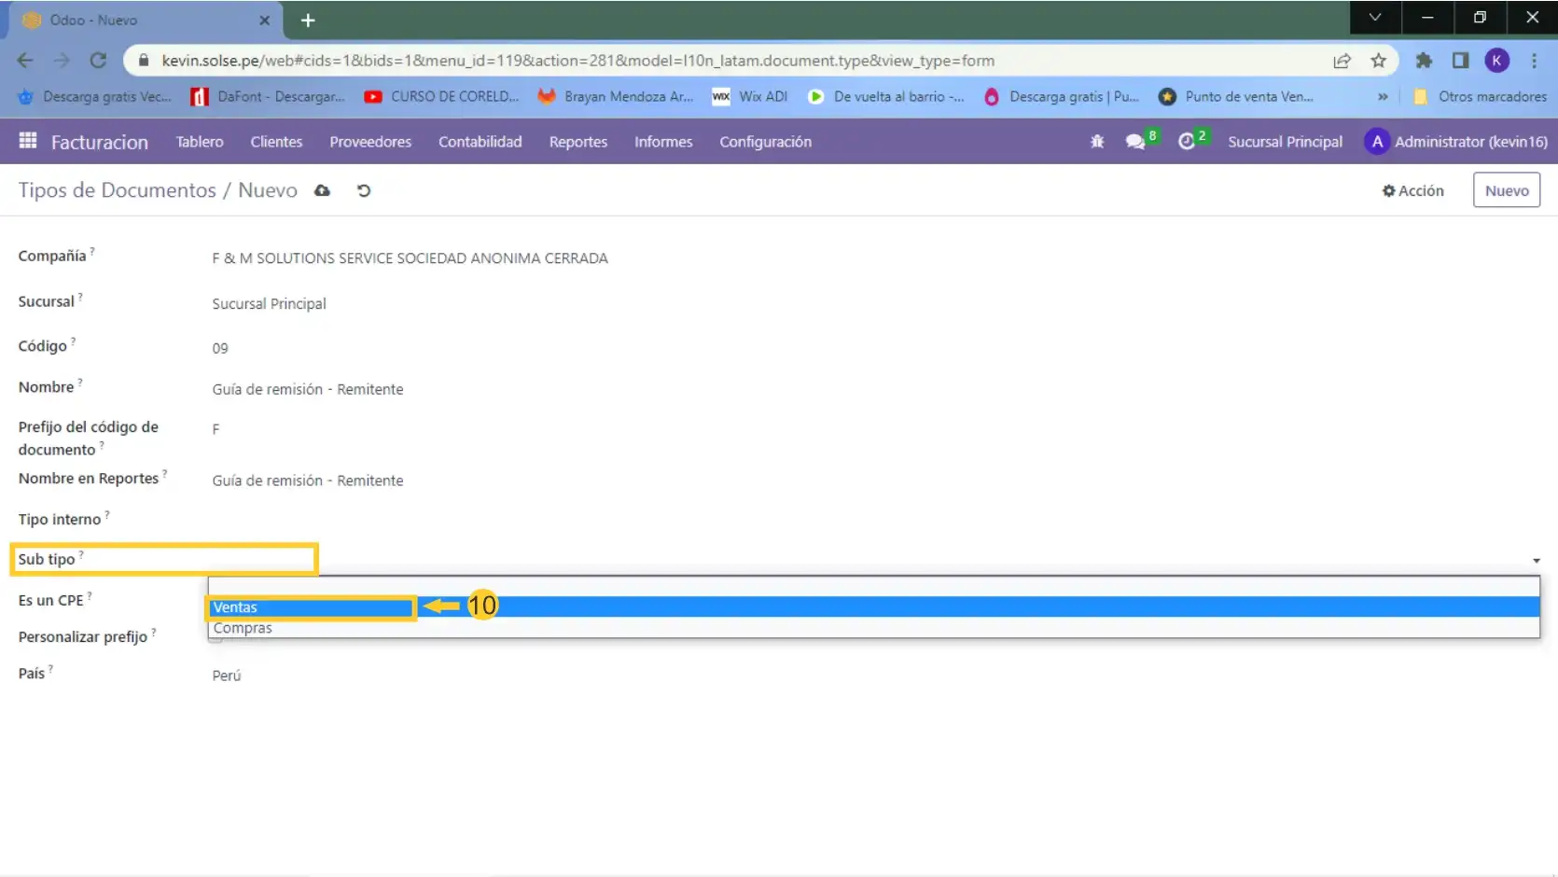The height and width of the screenshot is (877, 1558).
Task: Go back to Tipos de Documentos breadcrumb
Action: pyautogui.click(x=117, y=190)
